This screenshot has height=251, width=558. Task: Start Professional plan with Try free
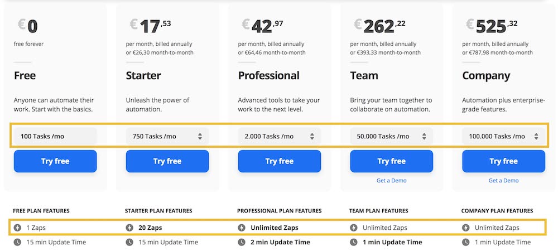(x=280, y=161)
